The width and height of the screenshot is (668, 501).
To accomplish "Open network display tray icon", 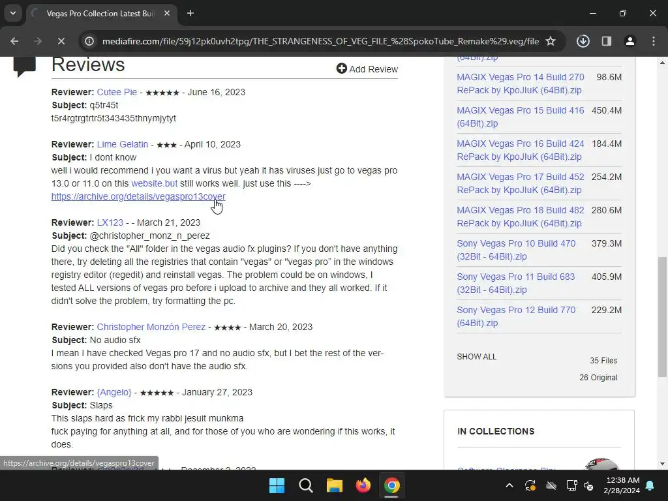I will point(571,485).
